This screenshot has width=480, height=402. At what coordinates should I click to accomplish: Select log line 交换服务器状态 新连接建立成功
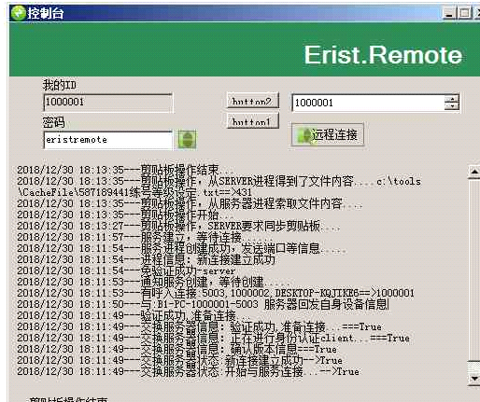[x=180, y=360]
